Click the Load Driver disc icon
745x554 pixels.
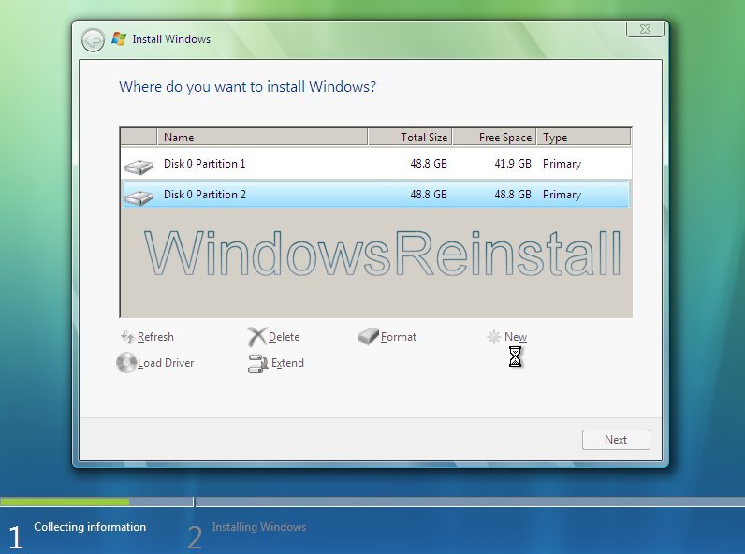coord(126,362)
